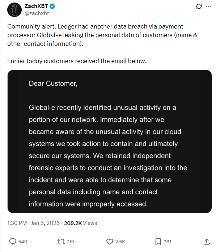Open the @zachxbt handle link
Viewport: 220px width, 252px height.
[37, 13]
